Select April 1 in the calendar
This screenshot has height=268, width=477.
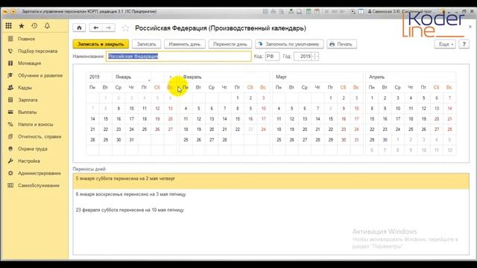click(372, 98)
